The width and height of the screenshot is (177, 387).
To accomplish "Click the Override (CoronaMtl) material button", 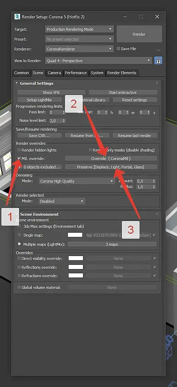I will click(111, 159).
